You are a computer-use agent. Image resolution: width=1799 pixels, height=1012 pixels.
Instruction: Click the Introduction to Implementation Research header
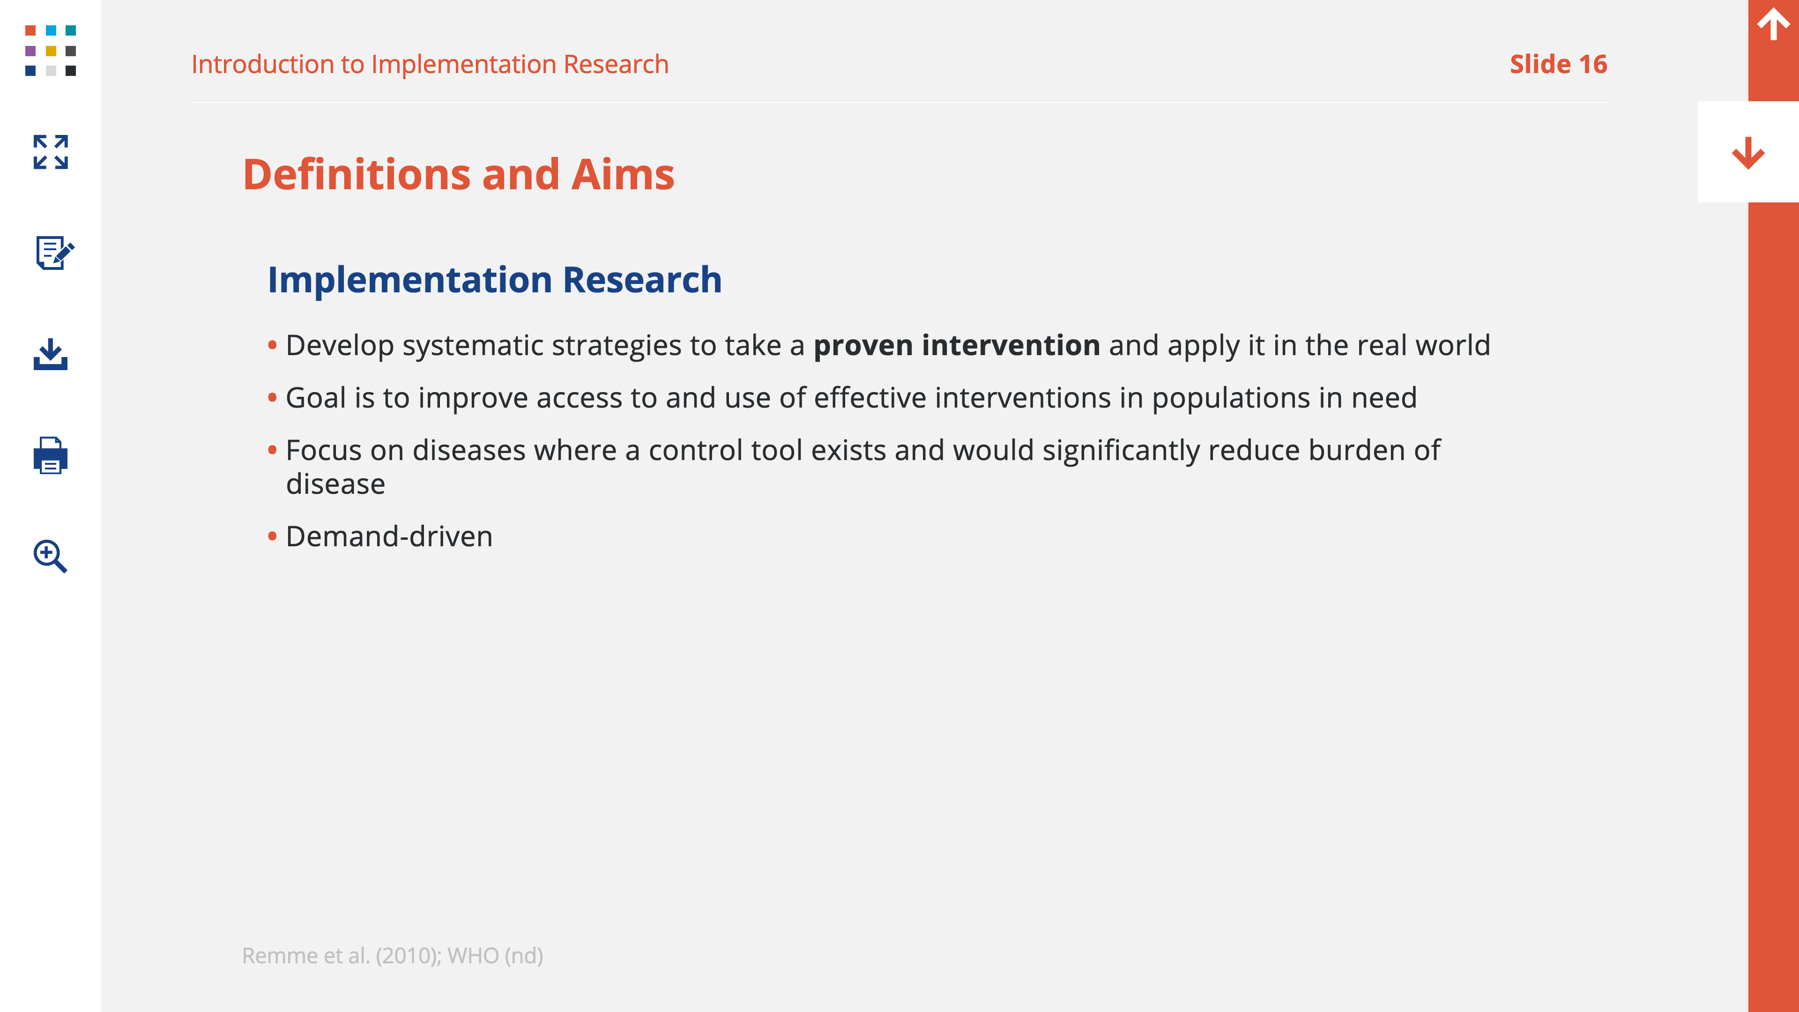click(430, 64)
